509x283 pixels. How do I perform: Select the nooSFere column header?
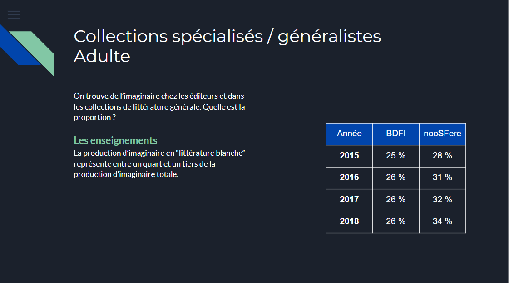442,134
